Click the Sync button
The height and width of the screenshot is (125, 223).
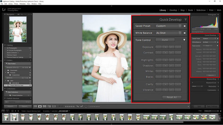coord(199,106)
